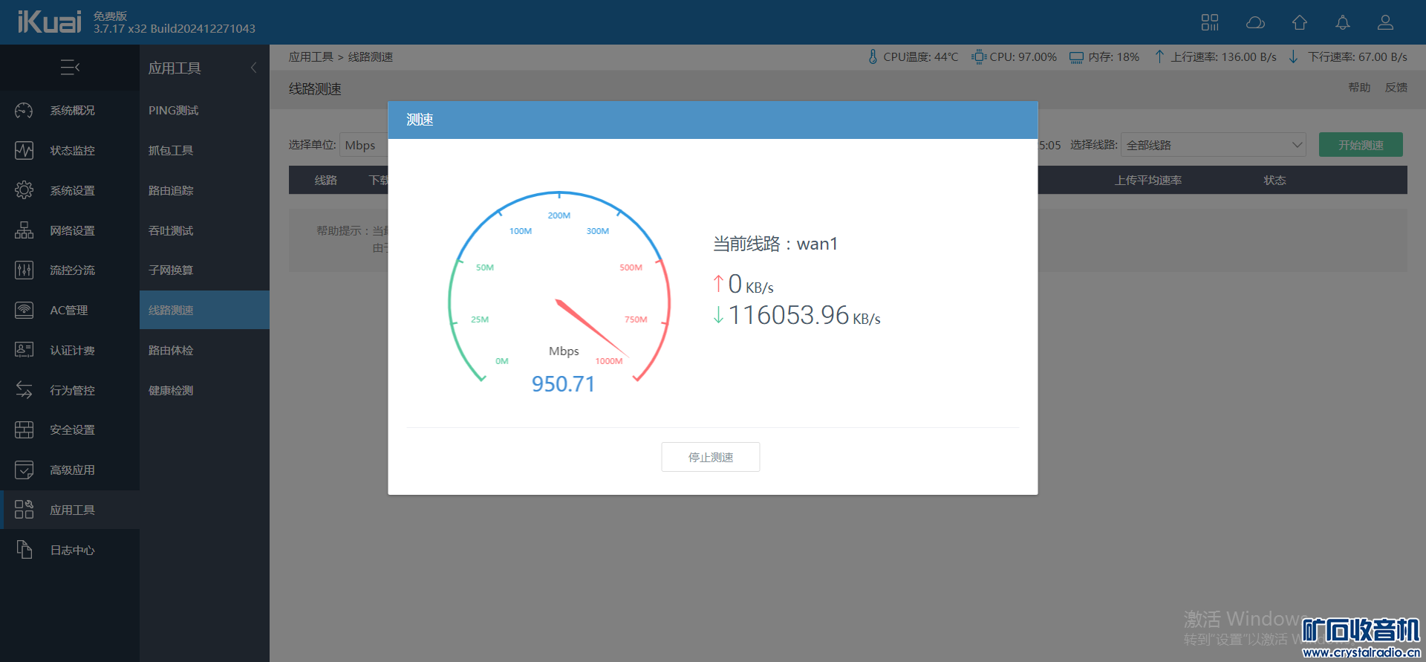
Task: Open the 帮助 link
Action: click(x=1359, y=88)
